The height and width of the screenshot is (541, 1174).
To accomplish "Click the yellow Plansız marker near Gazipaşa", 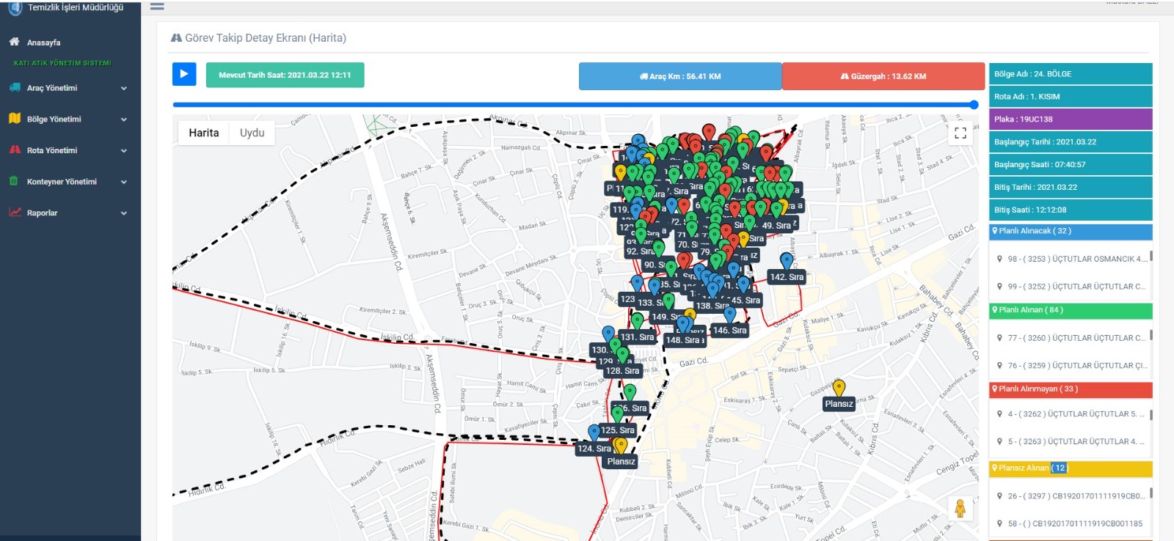I will [839, 388].
